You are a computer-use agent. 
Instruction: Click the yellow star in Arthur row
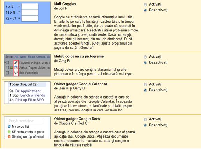12,68
